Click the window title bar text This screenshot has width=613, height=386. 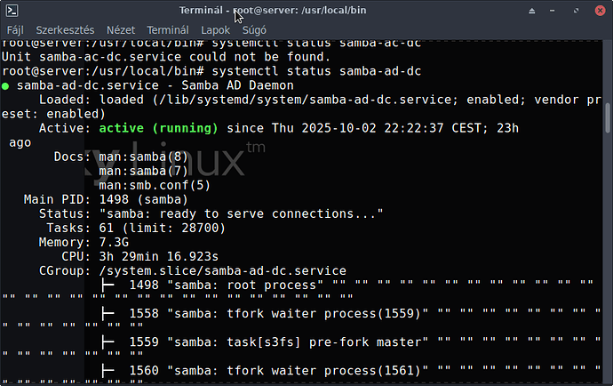point(306,10)
